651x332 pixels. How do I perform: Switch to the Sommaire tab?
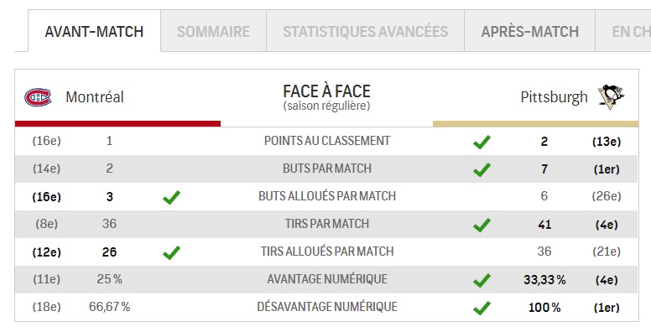pos(213,31)
